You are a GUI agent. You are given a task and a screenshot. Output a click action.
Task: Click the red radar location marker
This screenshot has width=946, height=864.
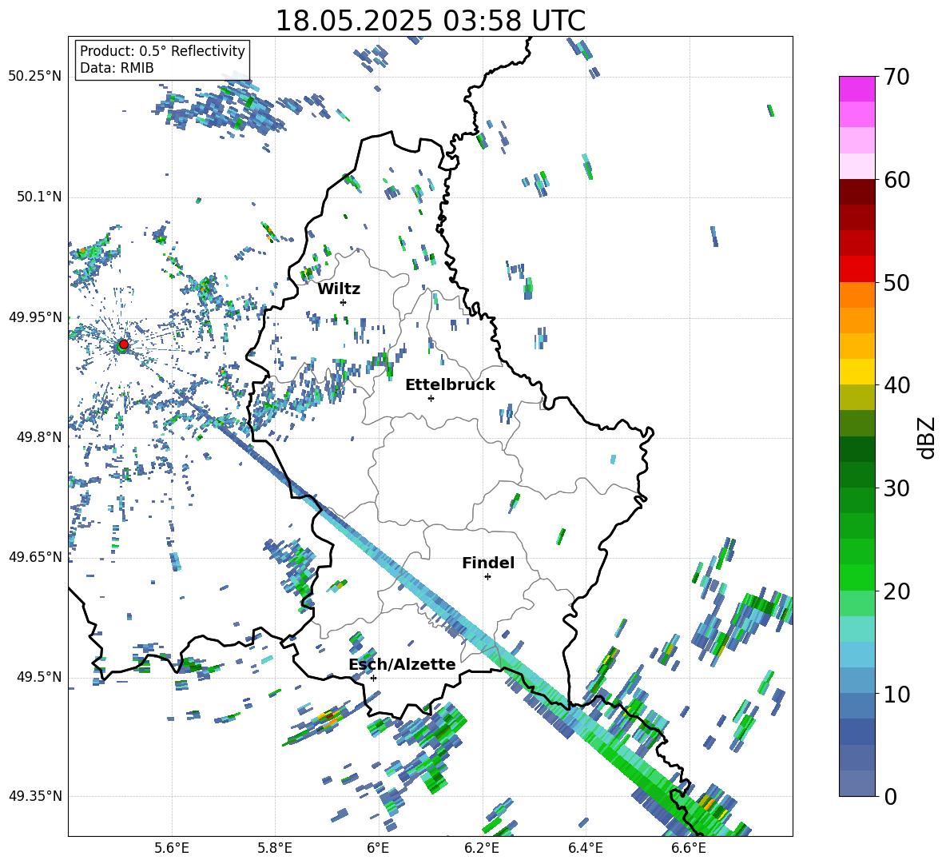tap(124, 344)
